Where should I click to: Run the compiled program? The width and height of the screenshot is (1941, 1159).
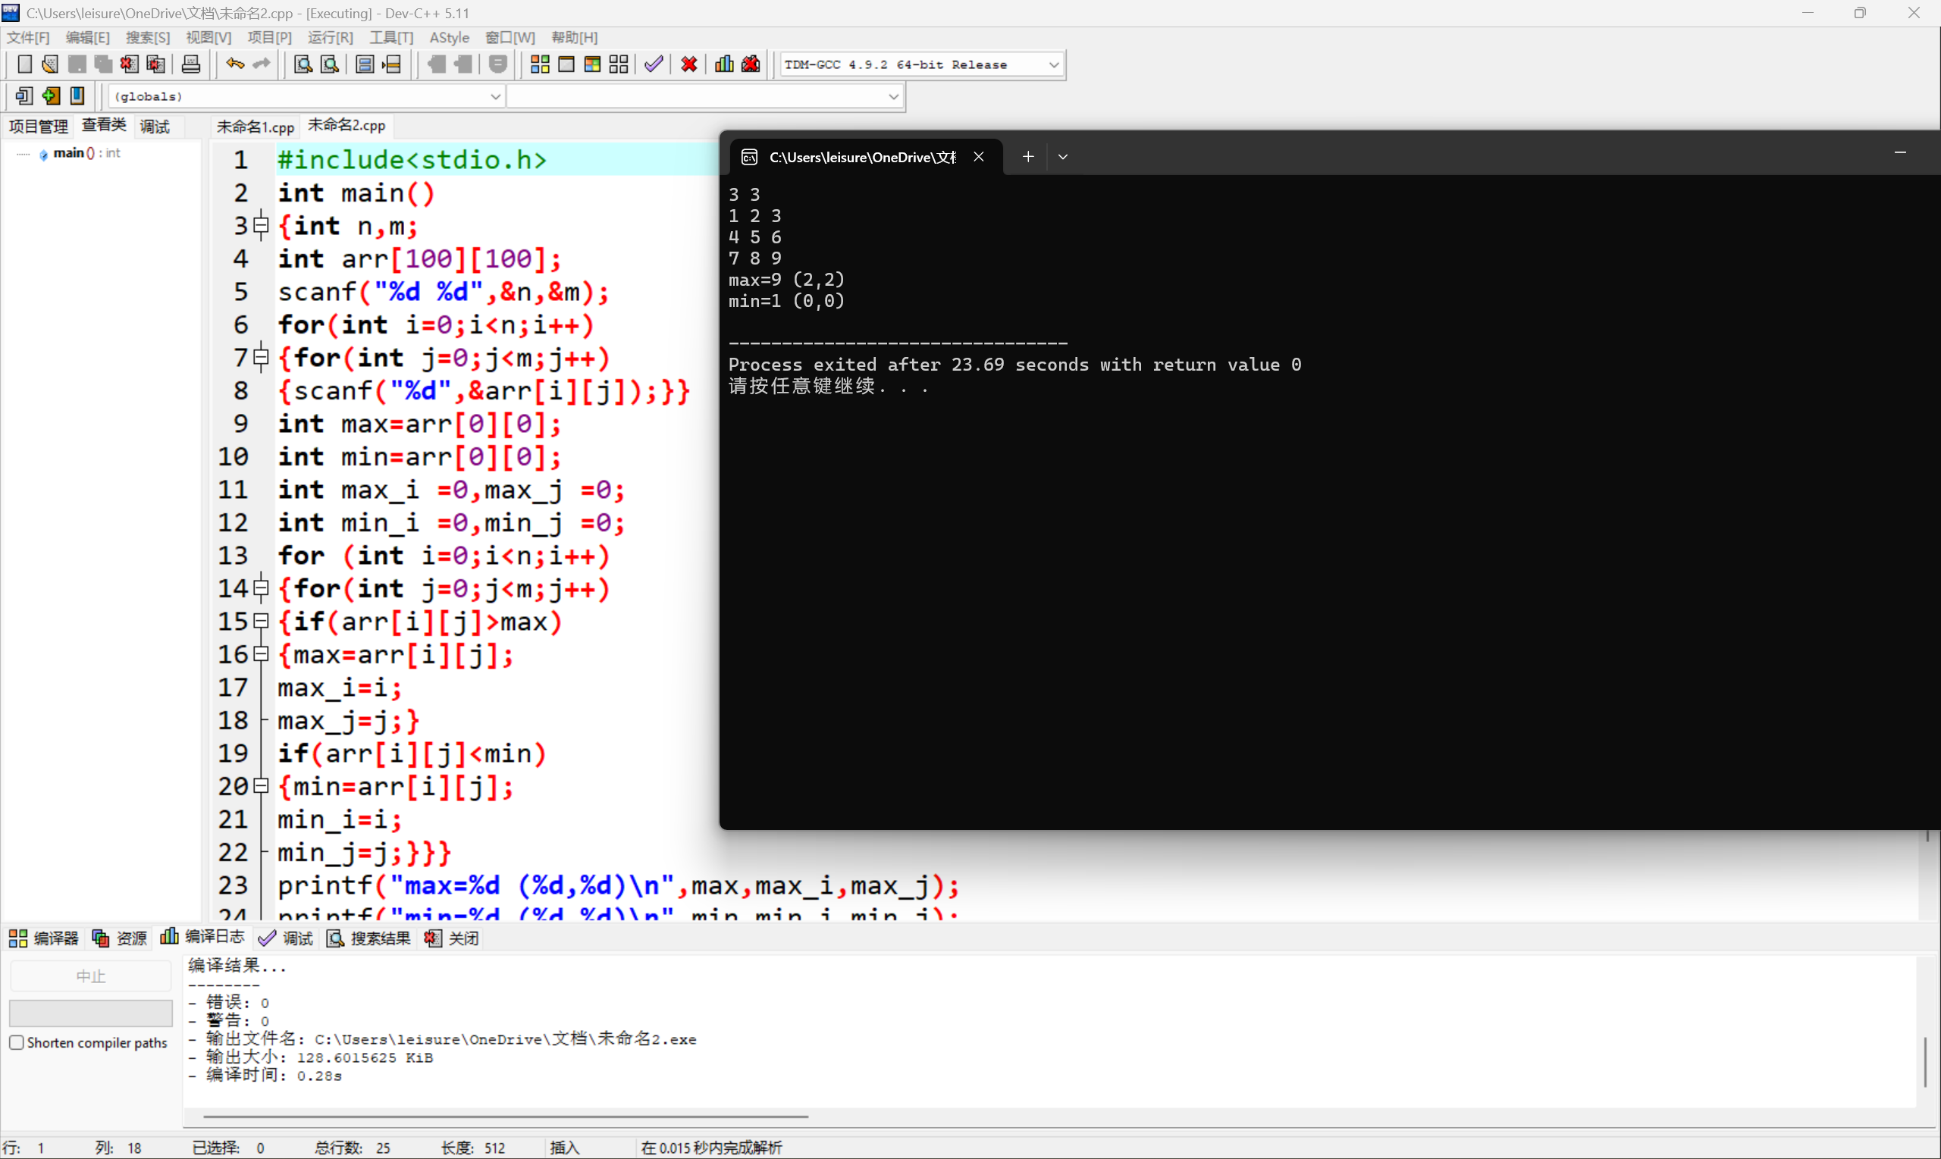(x=566, y=64)
